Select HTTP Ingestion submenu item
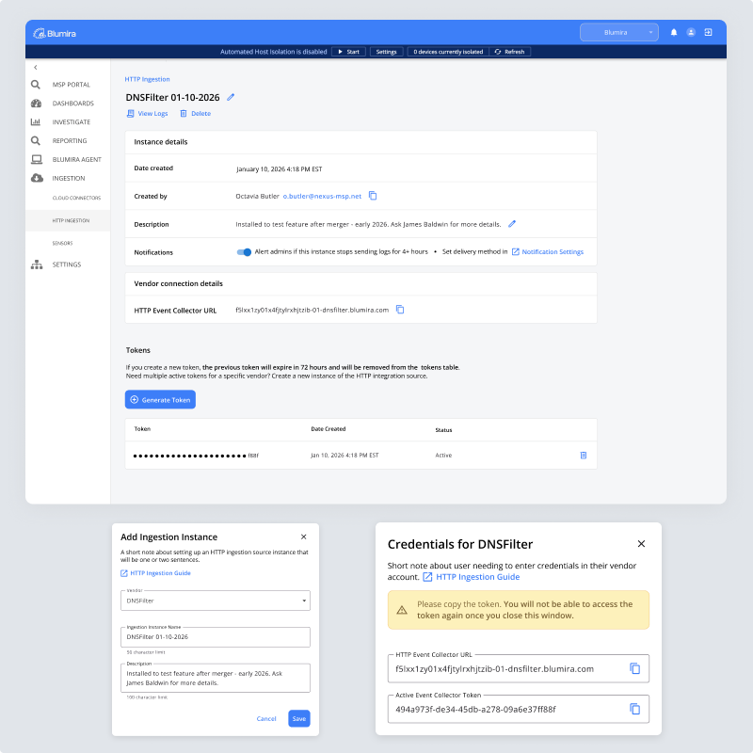The width and height of the screenshot is (753, 753). click(71, 220)
